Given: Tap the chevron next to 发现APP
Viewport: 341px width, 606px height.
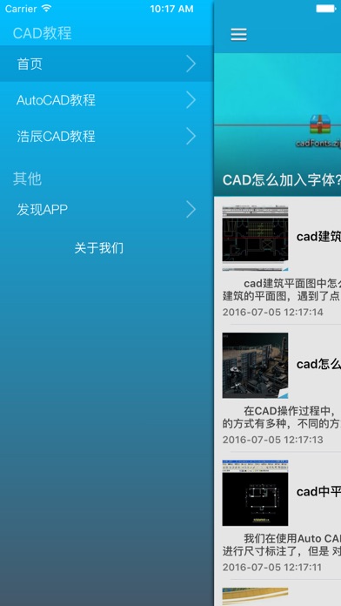Looking at the screenshot, I should click(191, 210).
